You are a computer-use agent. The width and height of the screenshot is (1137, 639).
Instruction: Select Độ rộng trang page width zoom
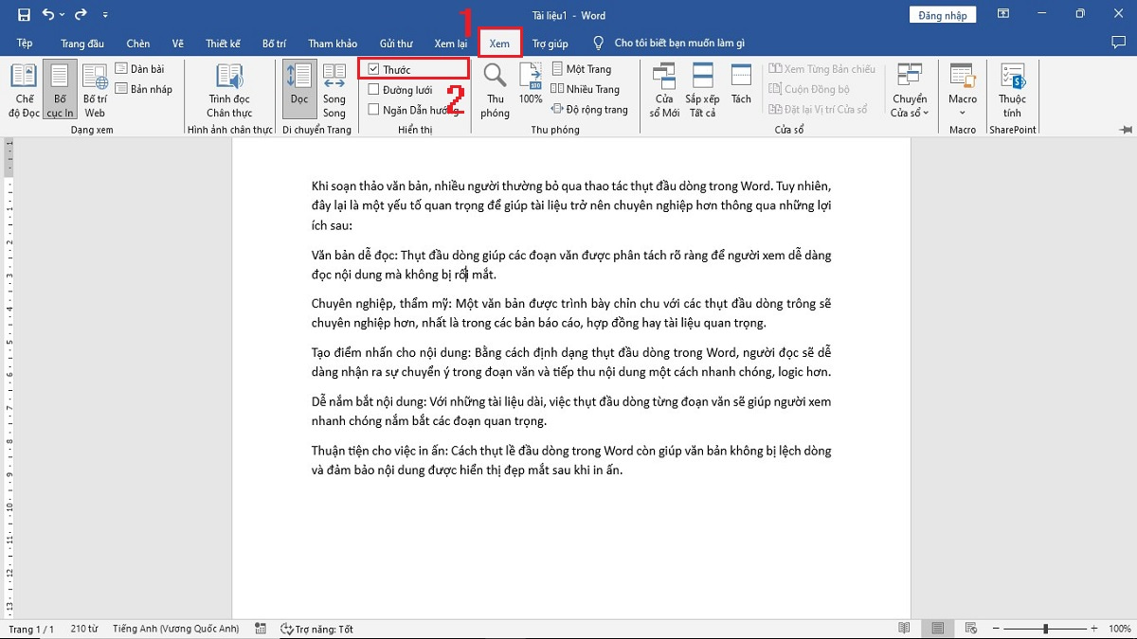coord(589,109)
